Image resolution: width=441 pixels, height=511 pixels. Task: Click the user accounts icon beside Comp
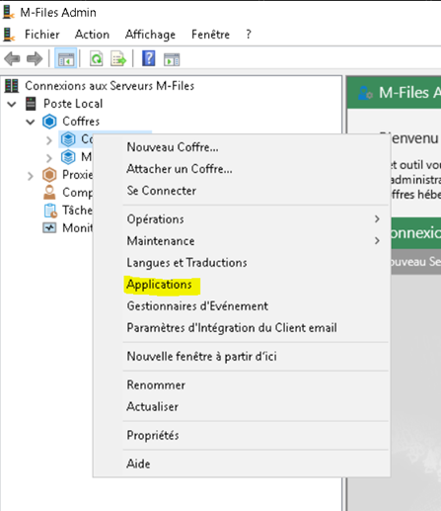(x=49, y=193)
